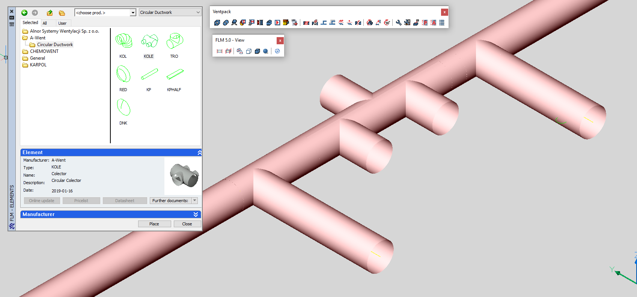Screen dimensions: 637x297
Task: Pick the DNK element icon
Action: point(123,107)
